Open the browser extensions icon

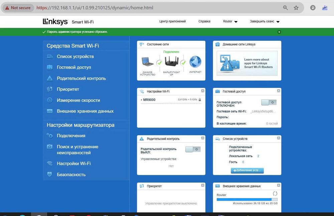313,8
